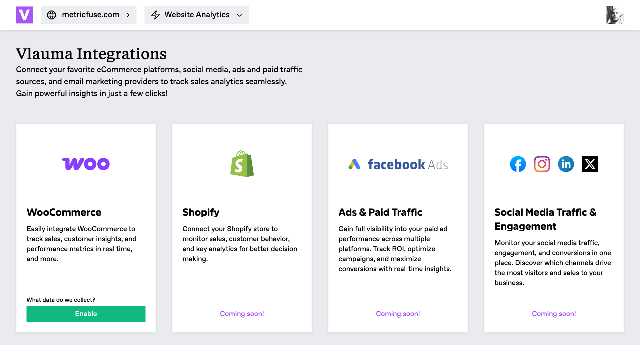The image size is (640, 345).
Task: Click the X (Twitter) icon
Action: click(590, 164)
